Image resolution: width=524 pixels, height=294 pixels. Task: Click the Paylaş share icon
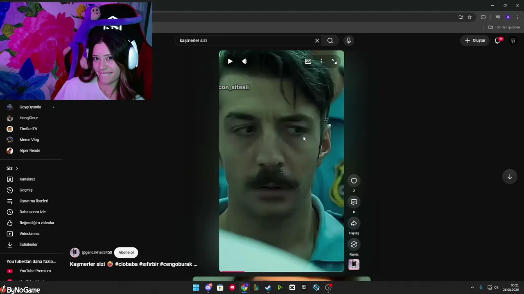click(x=354, y=223)
